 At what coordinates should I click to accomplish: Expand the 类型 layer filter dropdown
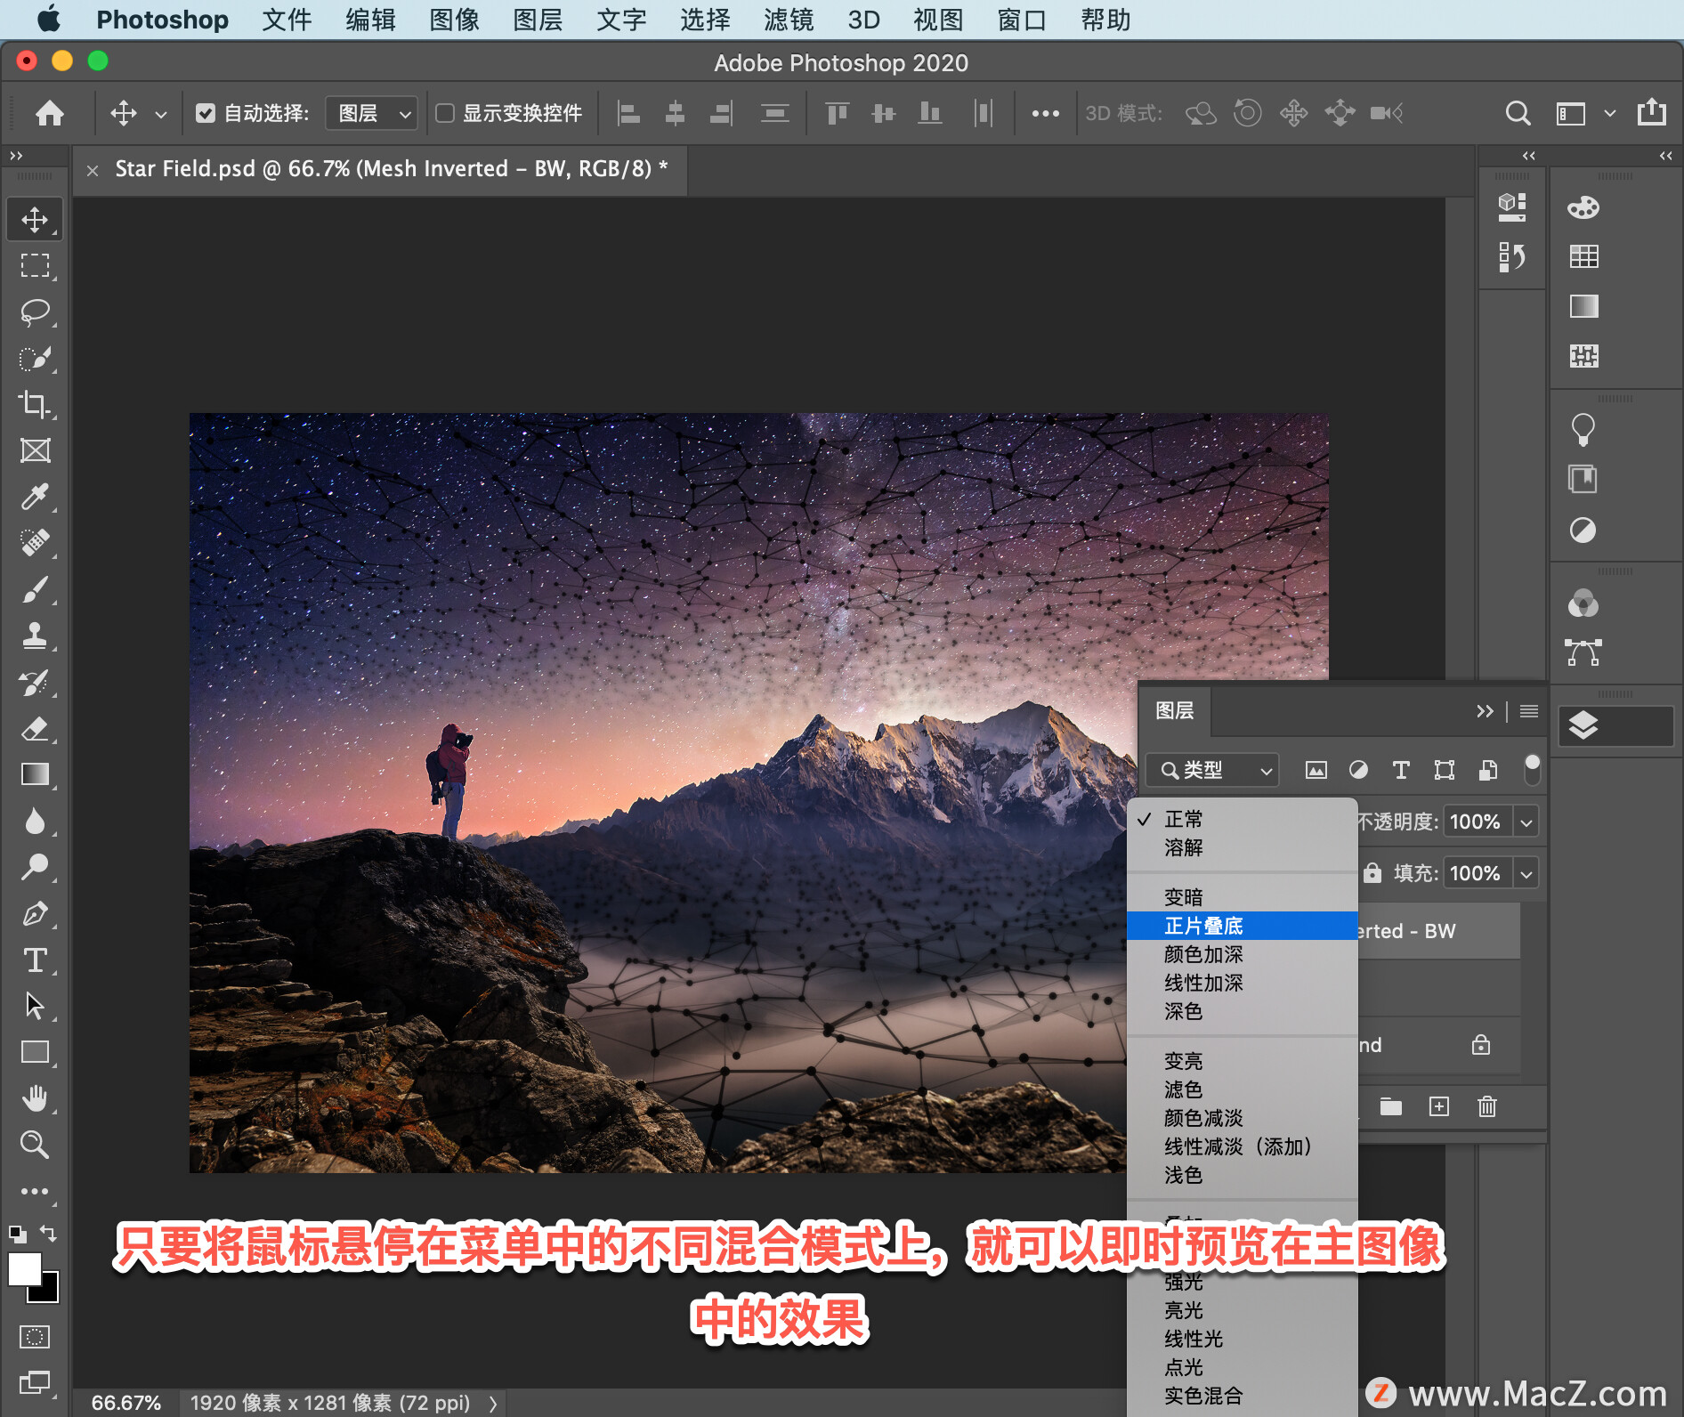tap(1212, 770)
